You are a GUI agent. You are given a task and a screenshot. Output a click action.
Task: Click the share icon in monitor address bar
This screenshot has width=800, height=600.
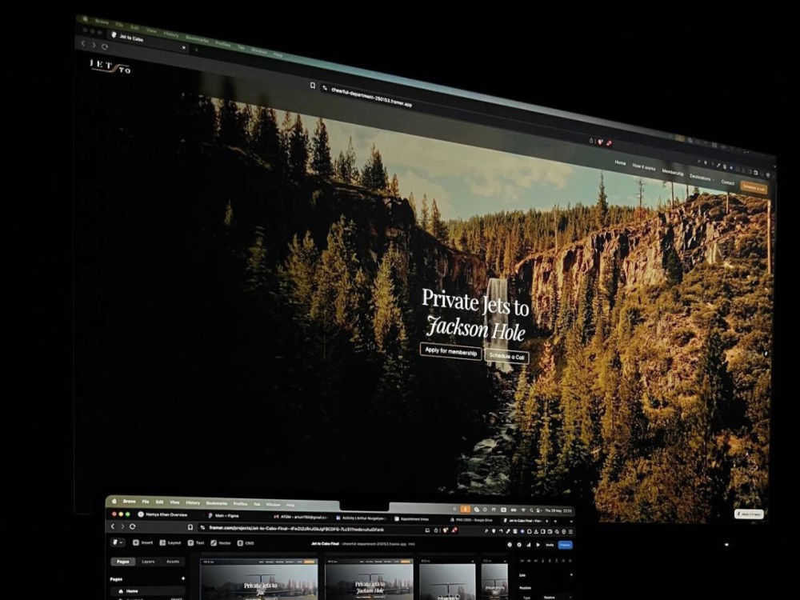[591, 140]
